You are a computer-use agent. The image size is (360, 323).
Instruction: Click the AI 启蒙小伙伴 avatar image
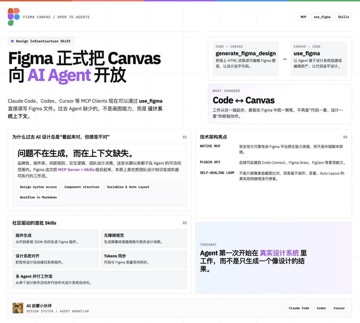(18, 308)
